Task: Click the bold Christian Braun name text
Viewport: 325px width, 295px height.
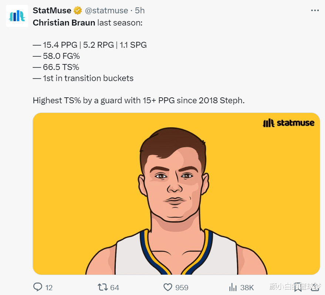Action: click(64, 23)
